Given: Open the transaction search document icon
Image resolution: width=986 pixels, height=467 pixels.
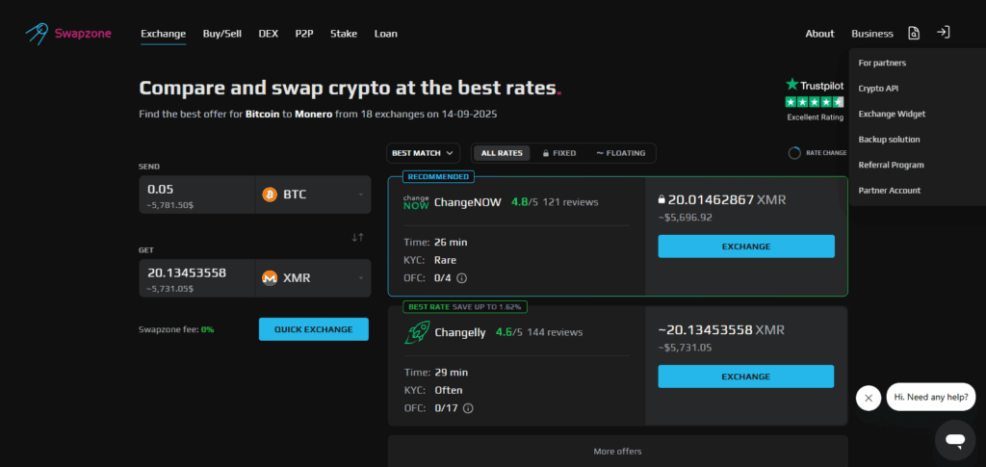Looking at the screenshot, I should (913, 34).
